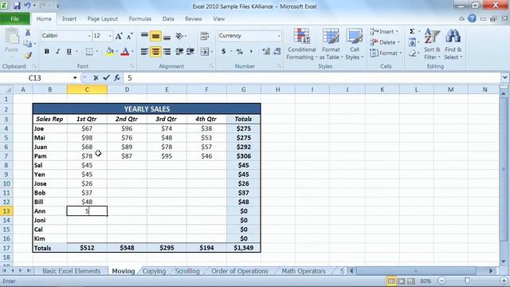Image resolution: width=510 pixels, height=287 pixels.
Task: Open Insert Function fx dialog
Action: [x=117, y=78]
